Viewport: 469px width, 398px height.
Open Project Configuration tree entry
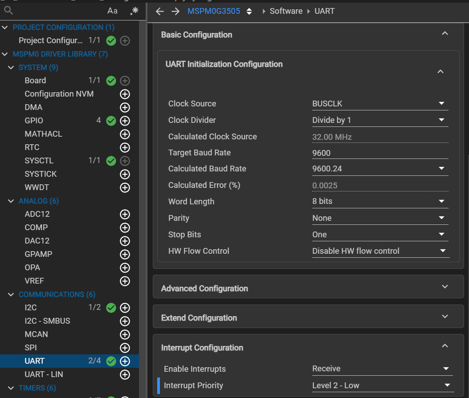pyautogui.click(x=50, y=41)
